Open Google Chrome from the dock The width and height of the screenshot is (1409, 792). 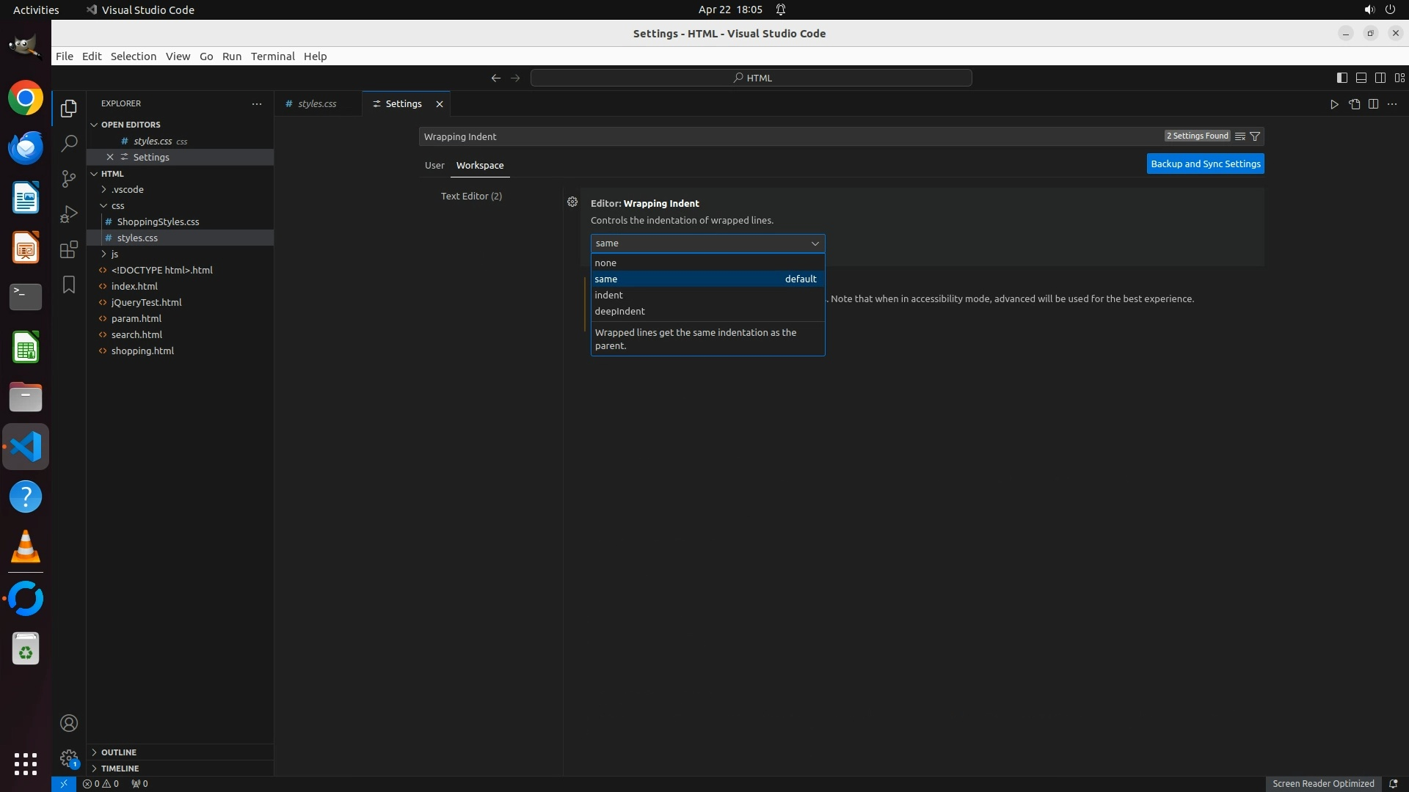[x=26, y=98]
